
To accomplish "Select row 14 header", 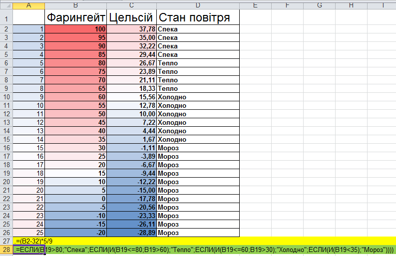I will [x=6, y=131].
